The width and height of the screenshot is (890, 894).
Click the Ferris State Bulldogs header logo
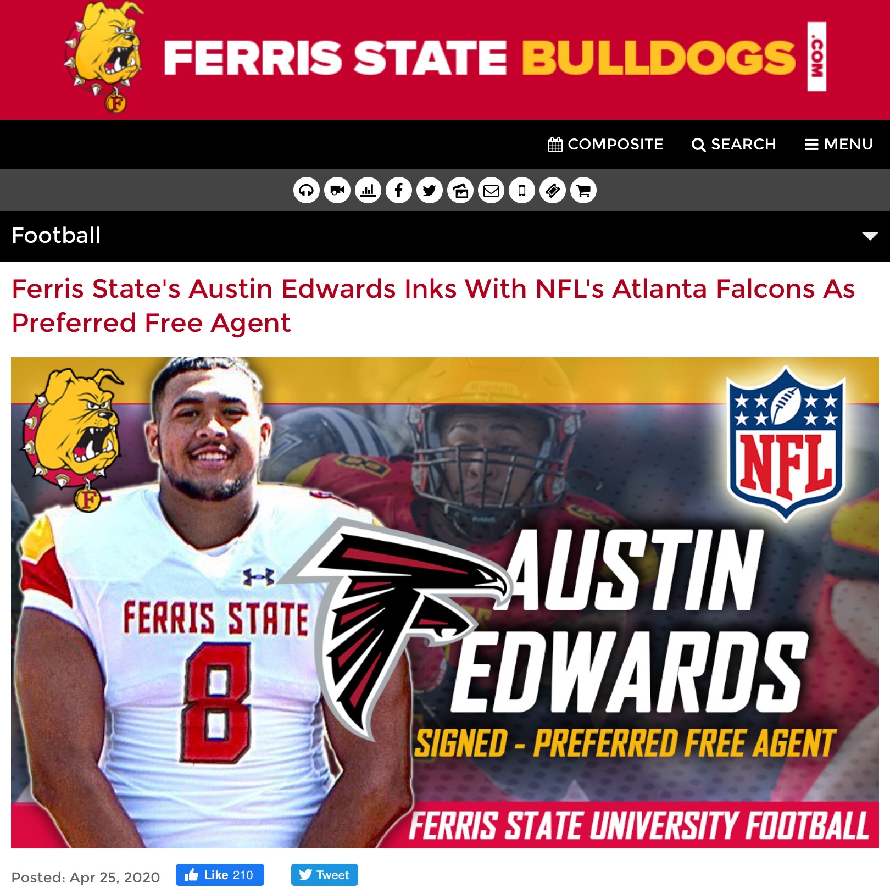click(445, 57)
